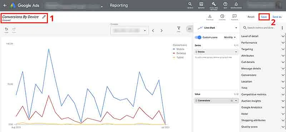Click the Reporting page heading
Viewport: 286px width, 132px height.
point(119,5)
